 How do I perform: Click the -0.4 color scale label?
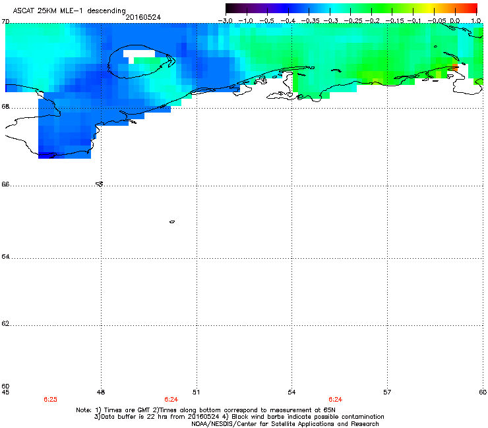tap(288, 21)
